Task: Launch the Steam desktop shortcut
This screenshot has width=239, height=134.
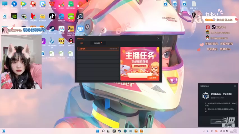Action: [x=52, y=29]
